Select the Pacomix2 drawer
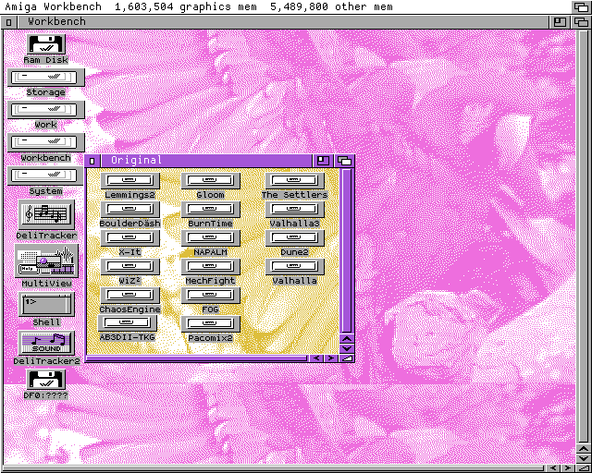 click(x=210, y=324)
